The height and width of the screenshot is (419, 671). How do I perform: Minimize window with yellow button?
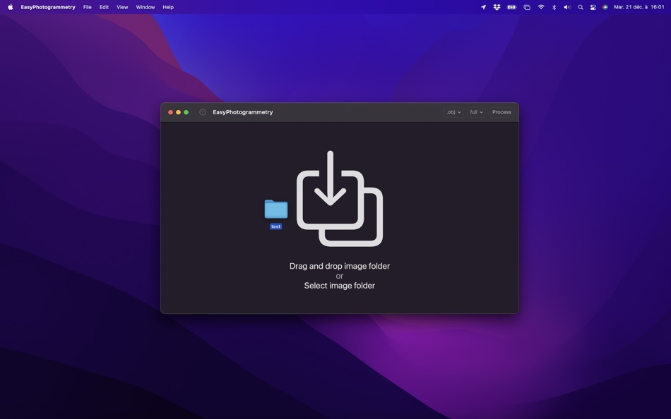(178, 112)
